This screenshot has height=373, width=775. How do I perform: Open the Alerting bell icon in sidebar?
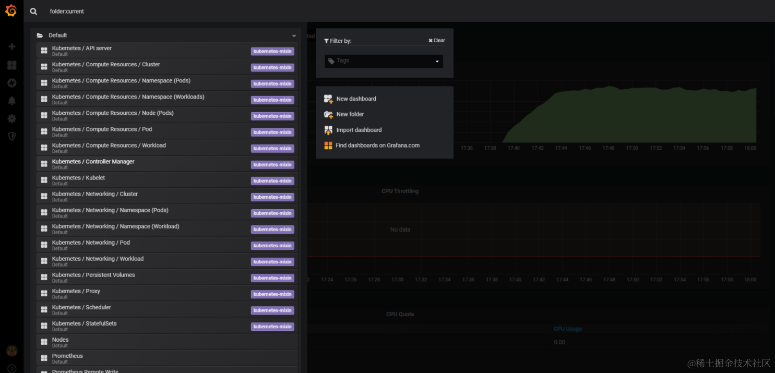(11, 101)
